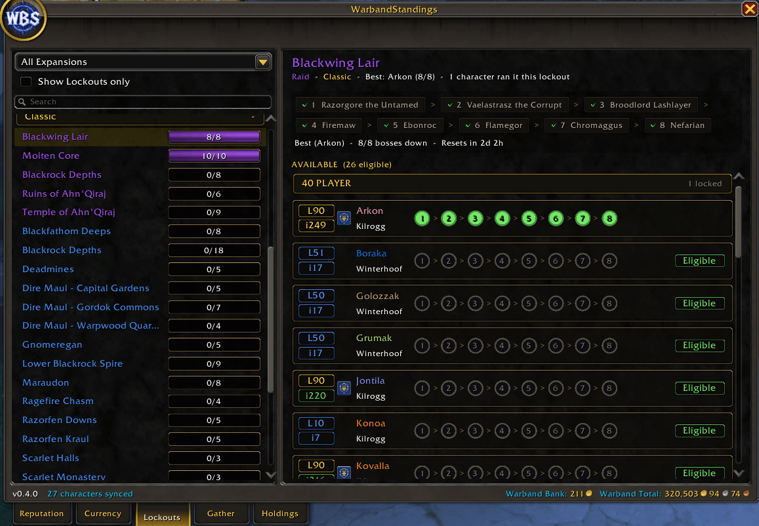This screenshot has height=526, width=759.
Task: Click the instance list scrollbar thumb
Action: (x=270, y=319)
